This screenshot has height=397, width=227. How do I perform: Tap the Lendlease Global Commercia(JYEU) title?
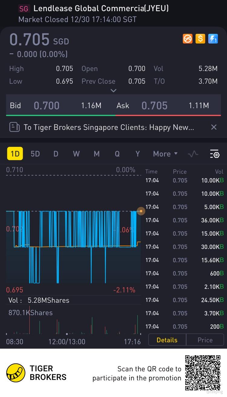click(101, 8)
